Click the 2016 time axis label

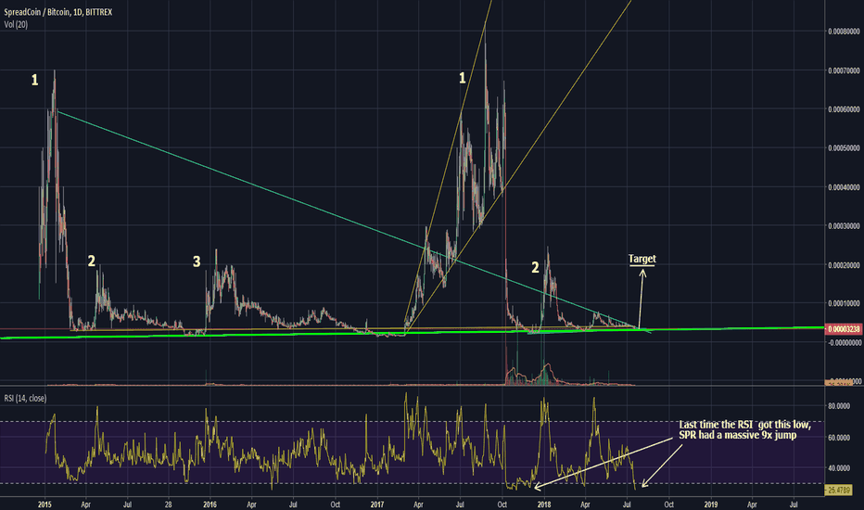coord(210,504)
